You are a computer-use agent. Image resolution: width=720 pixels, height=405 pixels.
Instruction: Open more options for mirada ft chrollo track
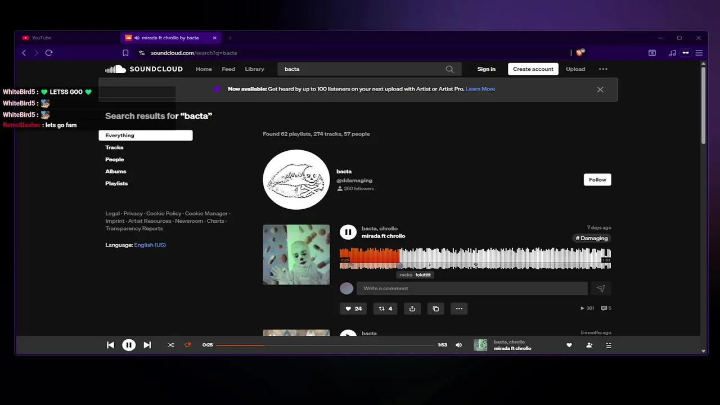point(459,308)
